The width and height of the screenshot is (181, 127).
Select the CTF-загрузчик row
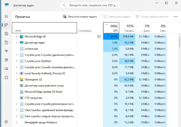(x=89, y=98)
